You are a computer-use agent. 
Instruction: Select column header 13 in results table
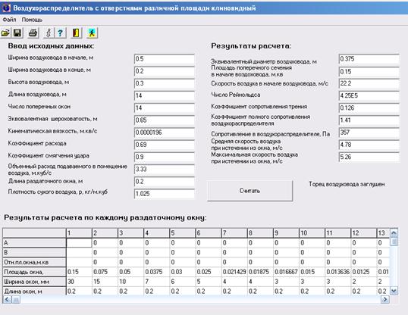(383, 233)
